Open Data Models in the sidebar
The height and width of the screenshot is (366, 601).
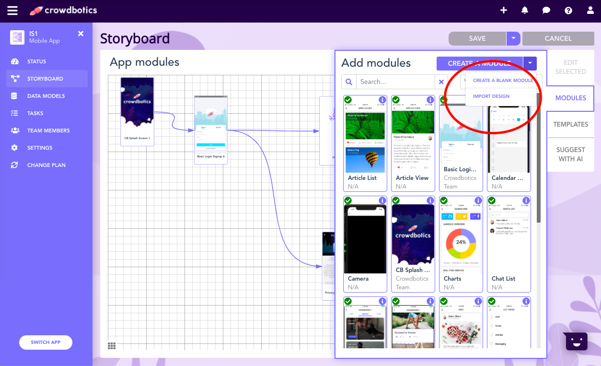point(46,96)
